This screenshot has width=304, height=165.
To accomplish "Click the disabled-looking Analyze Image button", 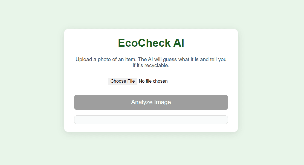I will (151, 102).
